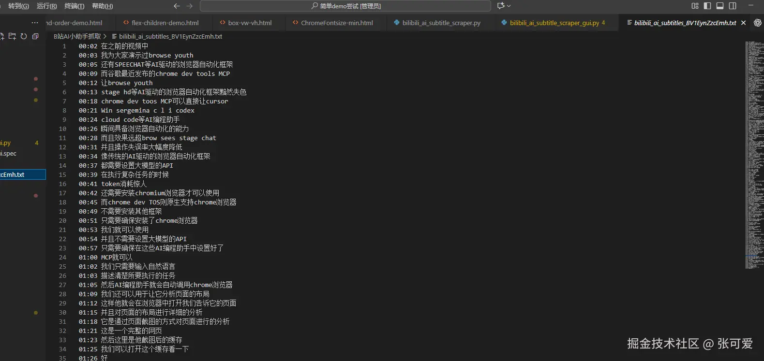Open the 转到(G) menu
Screen dimensions: 764x361
[x=18, y=6]
